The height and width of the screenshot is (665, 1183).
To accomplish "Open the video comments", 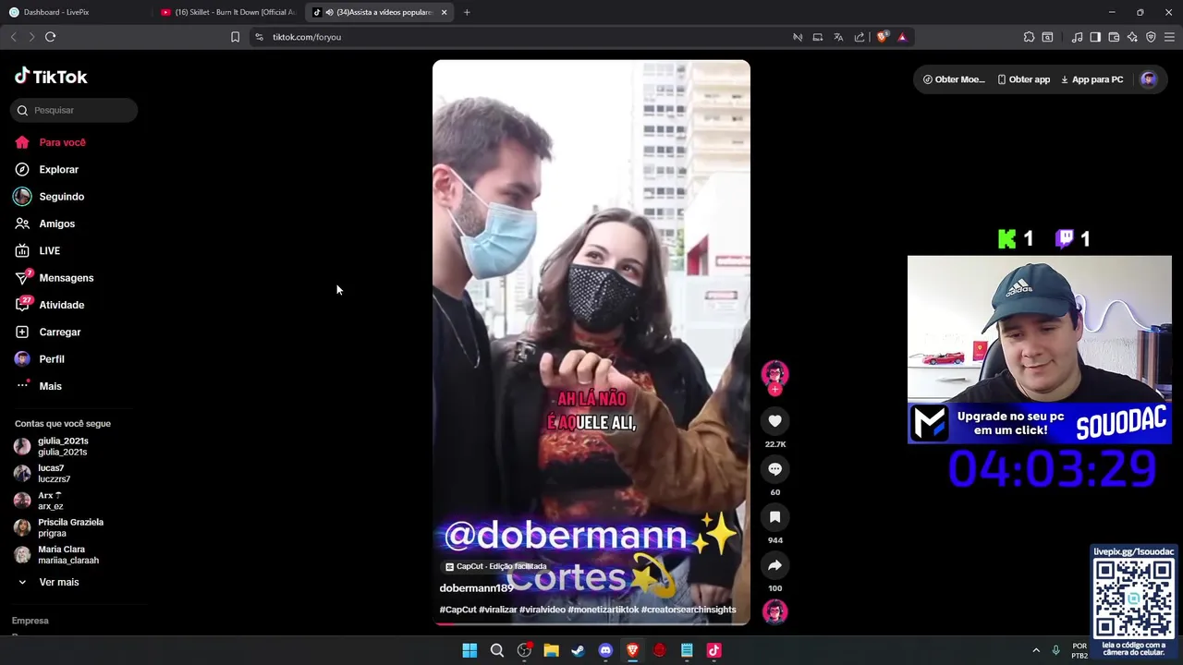I will [774, 469].
